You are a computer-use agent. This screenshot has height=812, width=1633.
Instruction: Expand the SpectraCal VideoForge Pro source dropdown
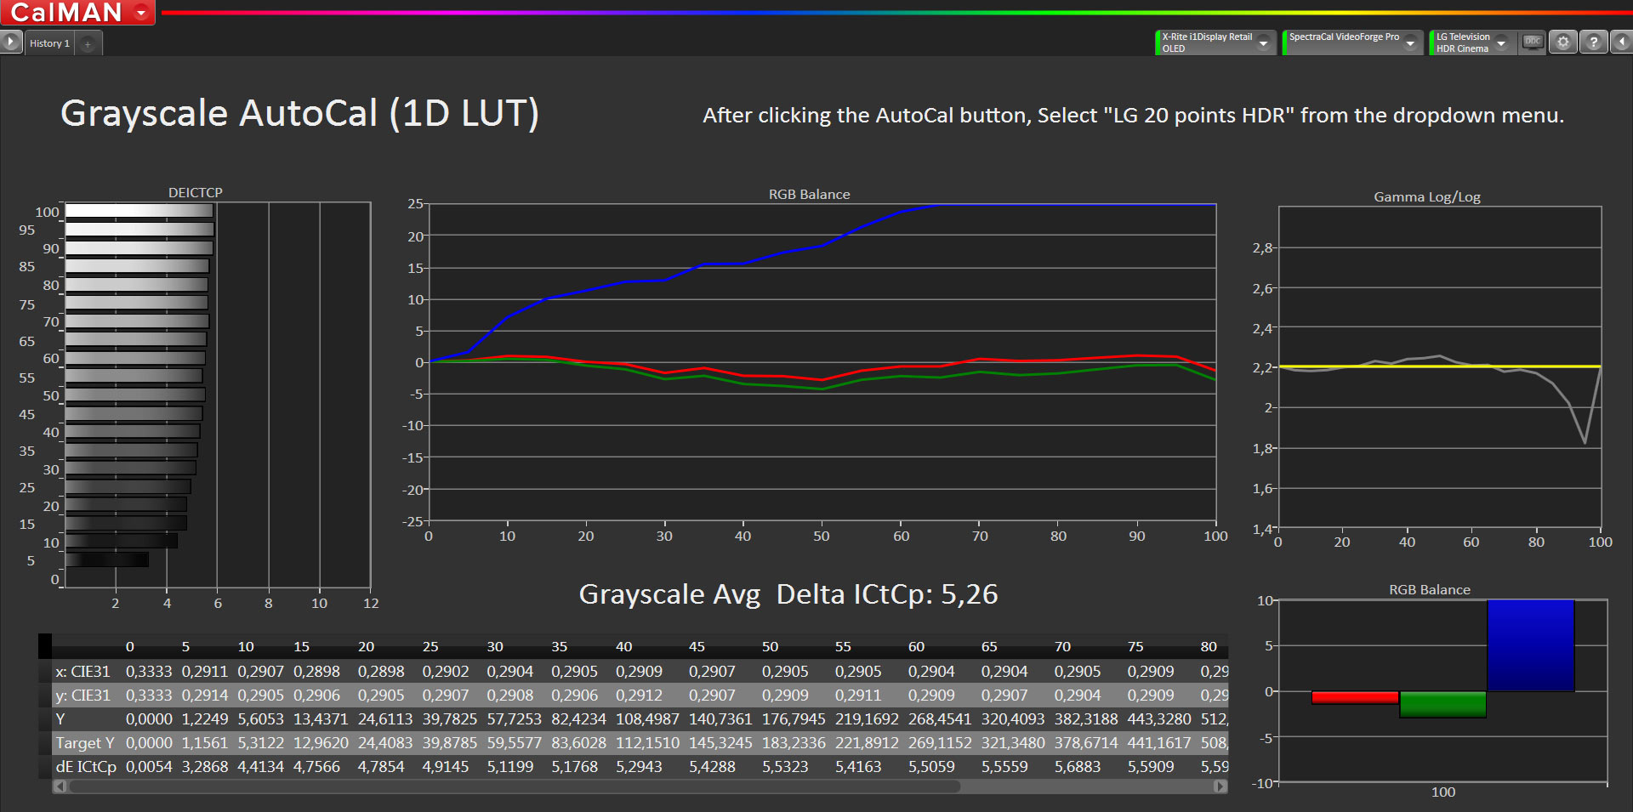coord(1411,43)
